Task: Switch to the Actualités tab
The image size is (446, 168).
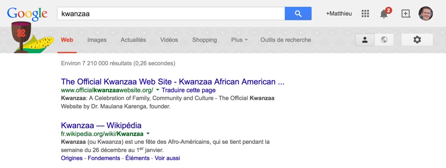Action: [133, 40]
